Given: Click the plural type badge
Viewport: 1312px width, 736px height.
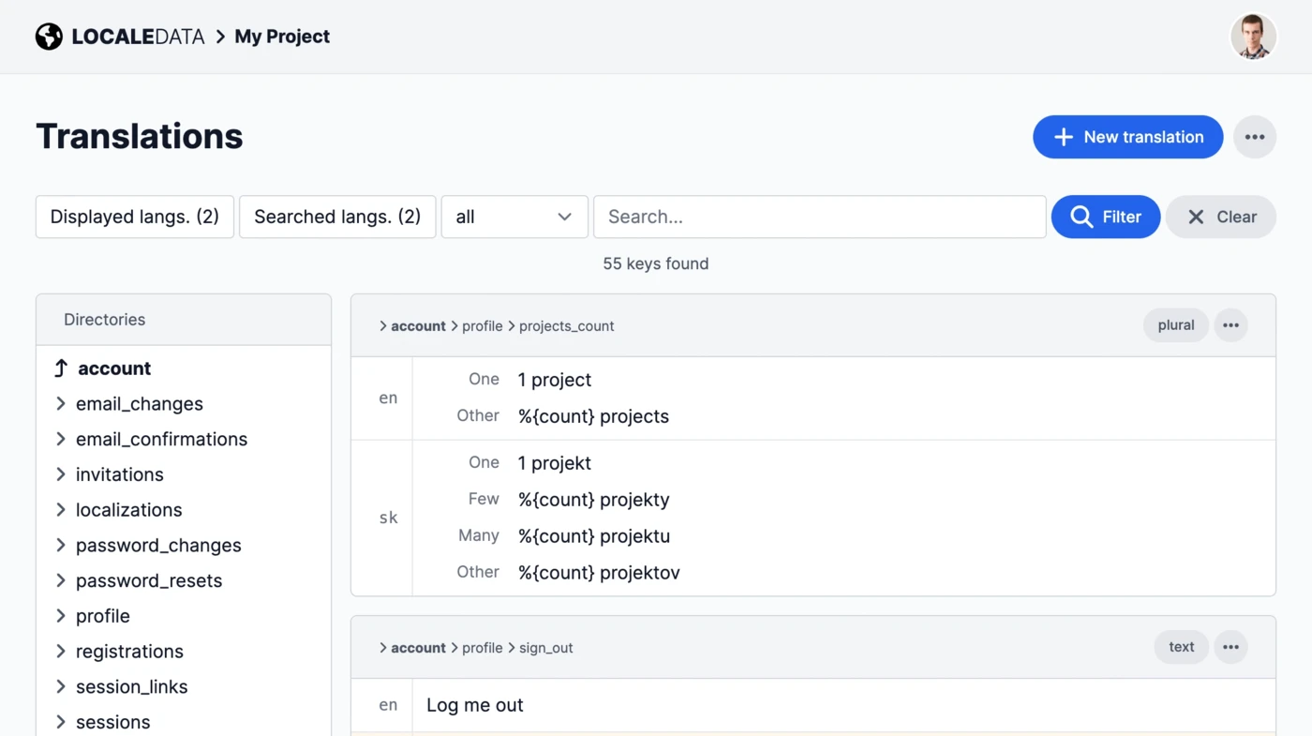Looking at the screenshot, I should click(1176, 325).
